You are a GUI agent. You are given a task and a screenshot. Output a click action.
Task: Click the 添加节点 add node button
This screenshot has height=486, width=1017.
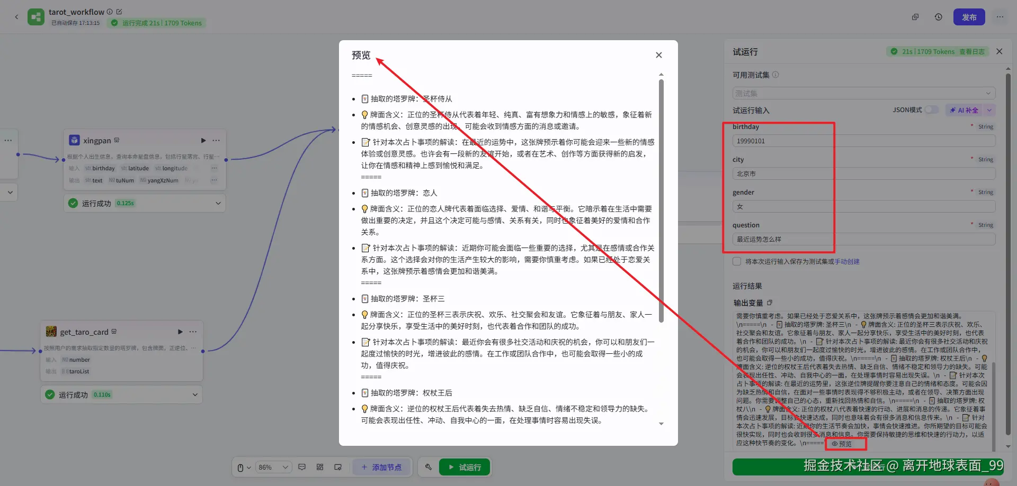click(381, 467)
